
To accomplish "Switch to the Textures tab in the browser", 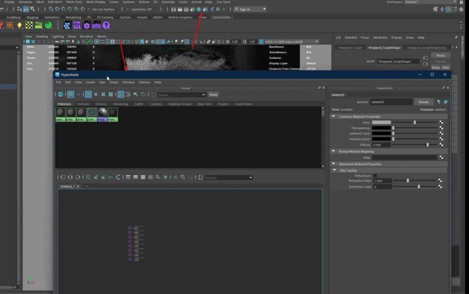I will click(83, 104).
